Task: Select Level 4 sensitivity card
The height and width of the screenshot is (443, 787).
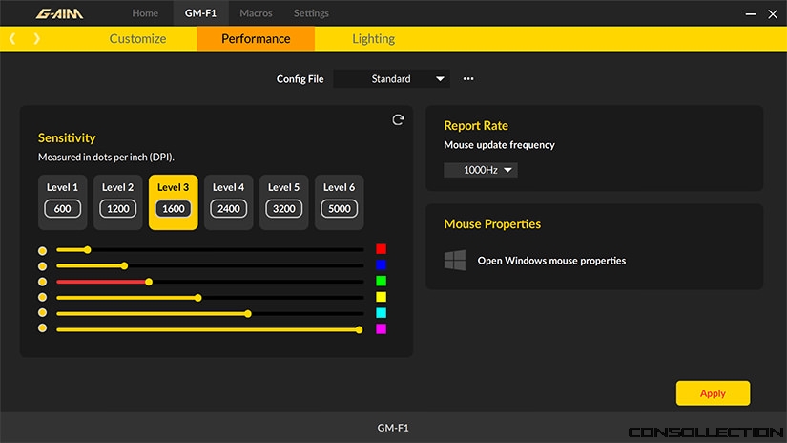Action: click(228, 202)
